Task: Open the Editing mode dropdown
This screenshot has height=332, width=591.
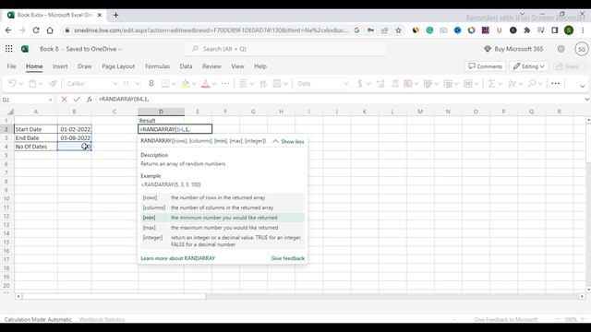Action: click(x=529, y=66)
